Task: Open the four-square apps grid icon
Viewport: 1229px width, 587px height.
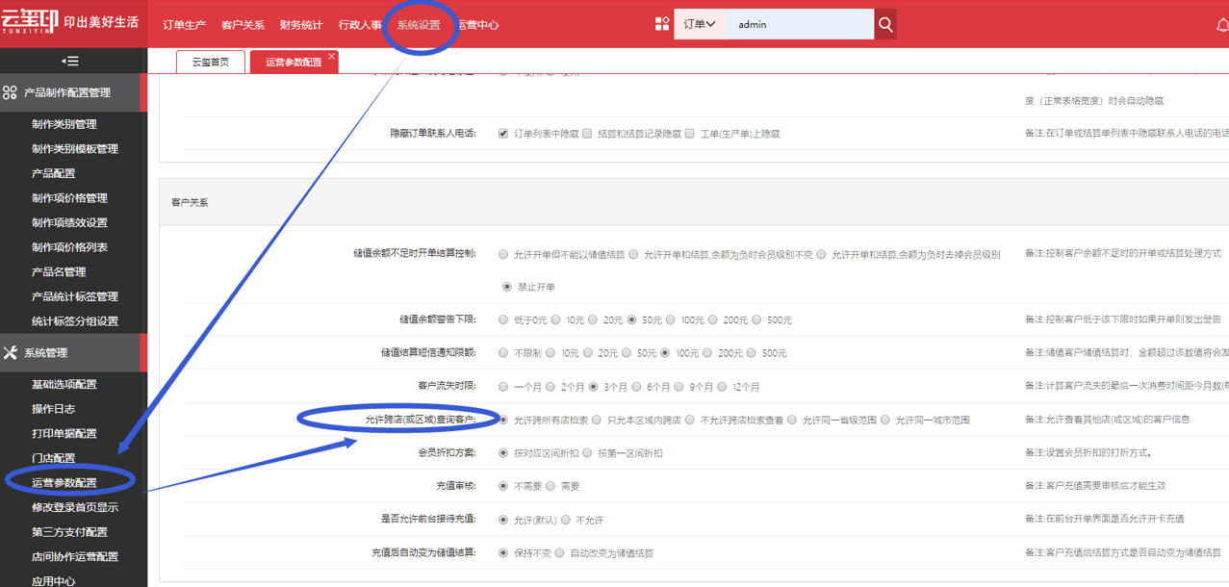Action: point(662,24)
